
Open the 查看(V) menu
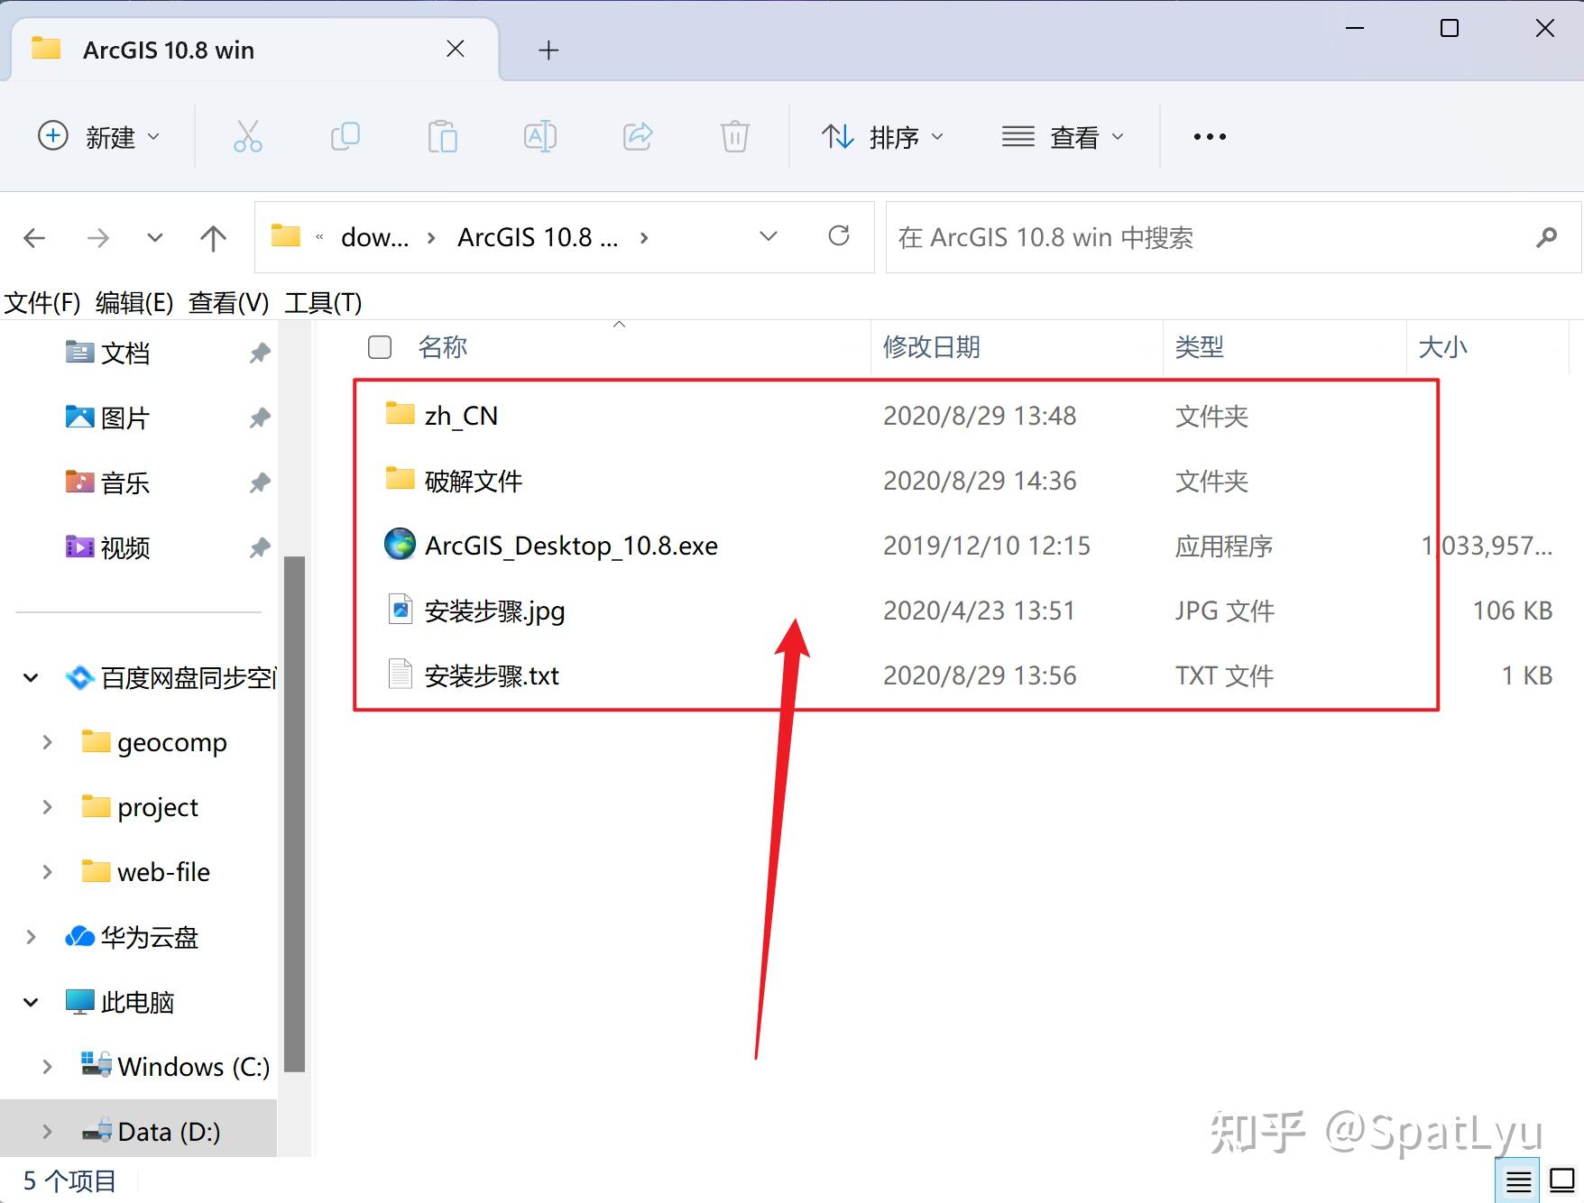[229, 303]
